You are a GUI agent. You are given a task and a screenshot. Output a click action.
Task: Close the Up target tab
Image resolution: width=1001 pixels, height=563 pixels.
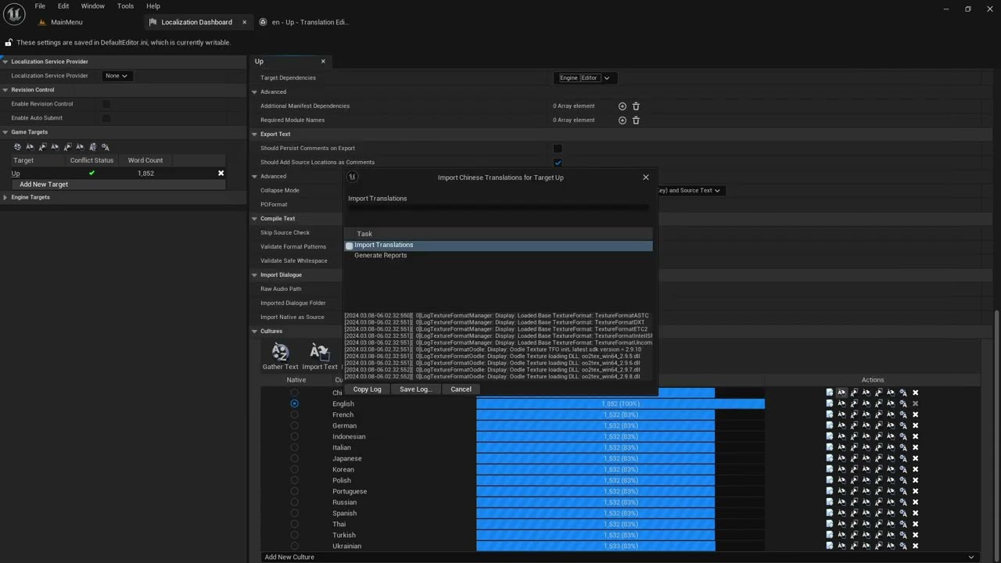tap(323, 61)
